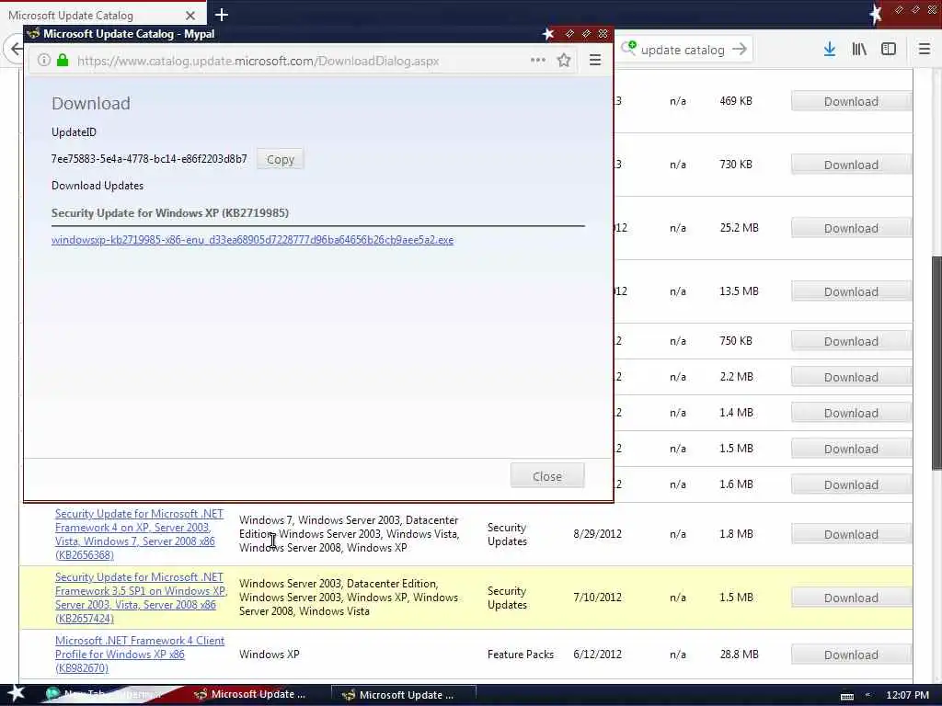The height and width of the screenshot is (706, 942).
Task: Click Download for the 25.2 MB row
Action: (x=851, y=228)
